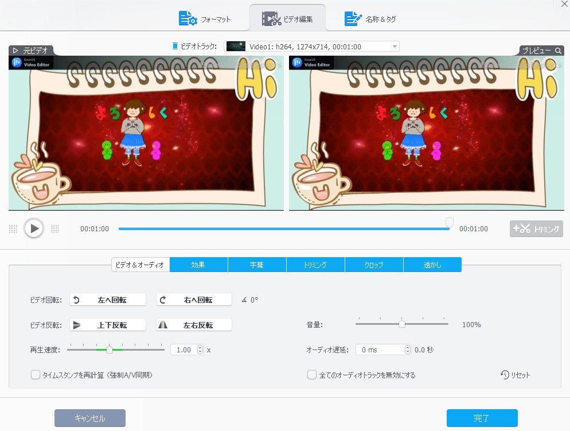The image size is (570, 431).
Task: Flip video vertically with 上下反転
Action: pyautogui.click(x=108, y=325)
